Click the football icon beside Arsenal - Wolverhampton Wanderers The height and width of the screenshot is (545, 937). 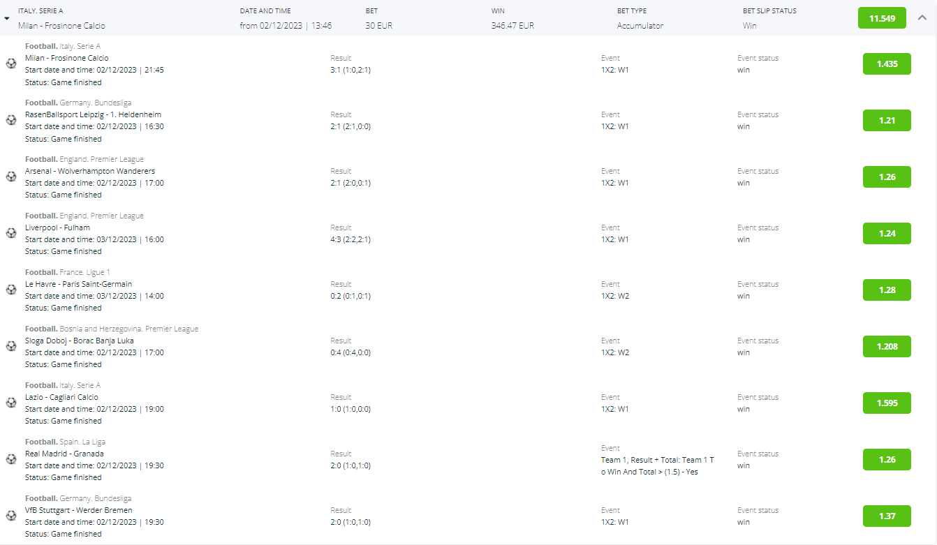click(11, 177)
